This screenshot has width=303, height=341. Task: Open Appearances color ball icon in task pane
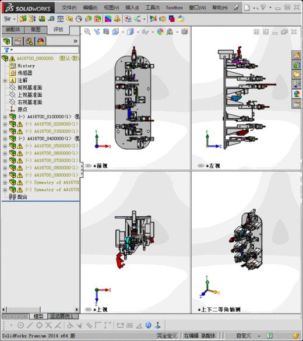click(x=297, y=94)
